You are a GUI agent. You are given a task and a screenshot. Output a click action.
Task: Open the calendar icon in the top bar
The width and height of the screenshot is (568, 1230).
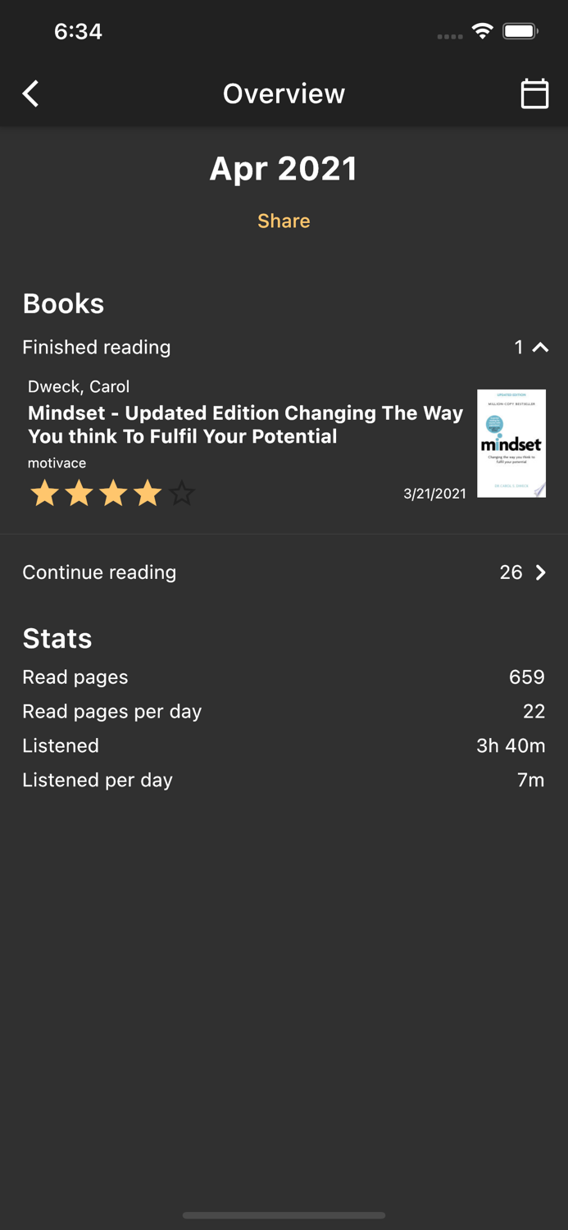pyautogui.click(x=534, y=93)
